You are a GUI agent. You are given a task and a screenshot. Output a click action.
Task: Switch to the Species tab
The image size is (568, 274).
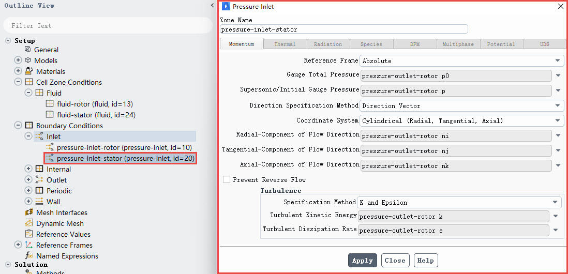coord(371,44)
